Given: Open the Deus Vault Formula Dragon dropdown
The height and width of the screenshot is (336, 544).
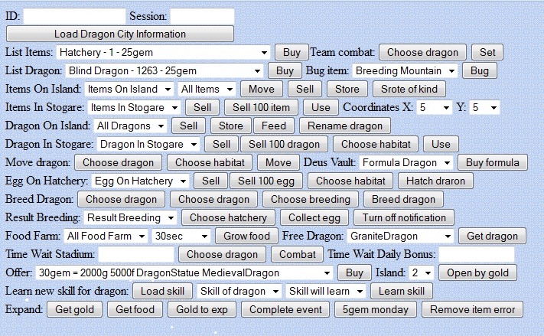Looking at the screenshot, I should (x=406, y=163).
